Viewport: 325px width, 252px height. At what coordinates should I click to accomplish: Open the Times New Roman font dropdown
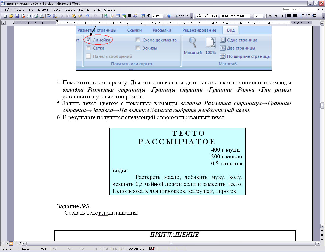(x=251, y=16)
